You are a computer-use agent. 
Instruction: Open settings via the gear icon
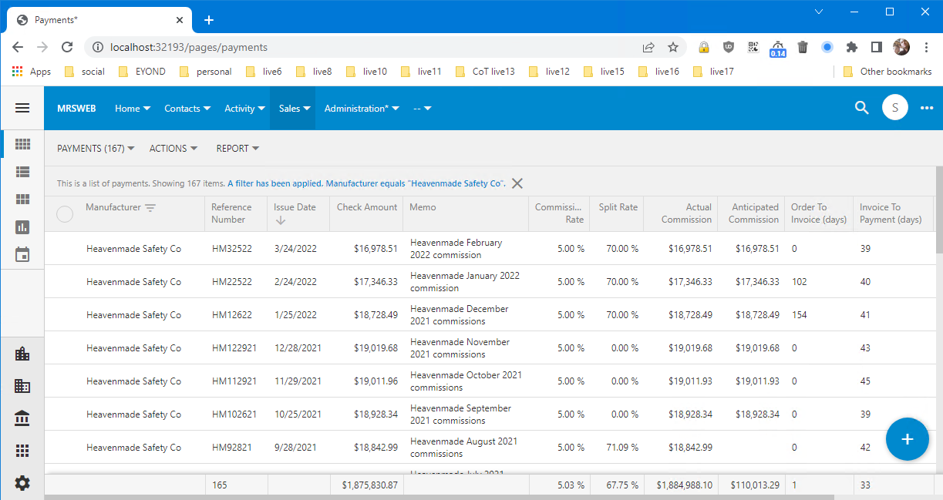tap(22, 483)
